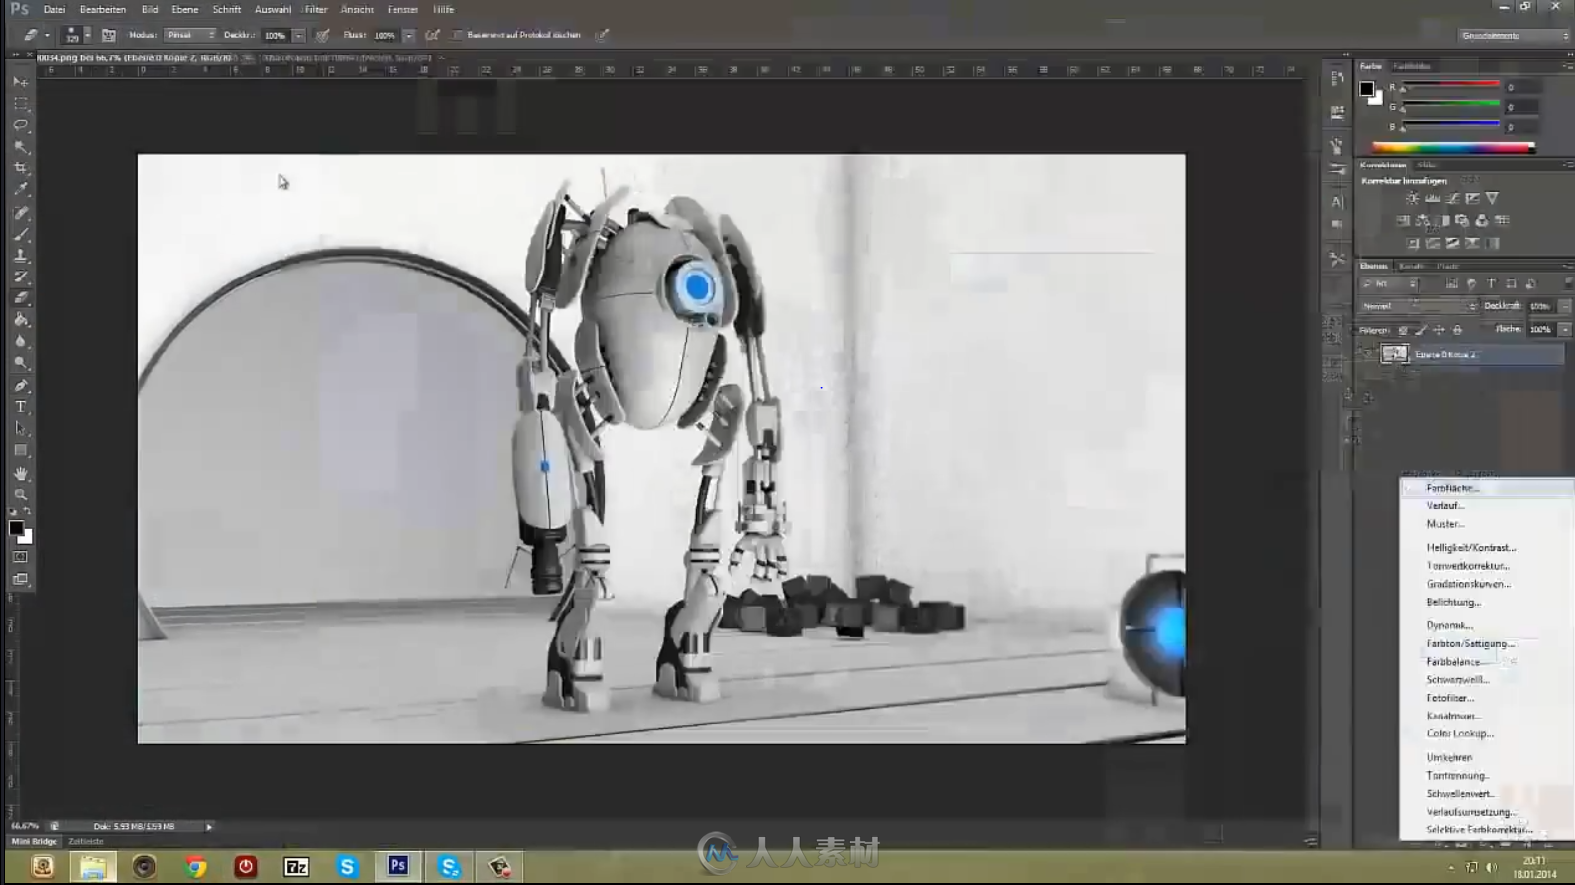Select the Healing Brush tool
This screenshot has height=885, width=1575.
(x=21, y=213)
